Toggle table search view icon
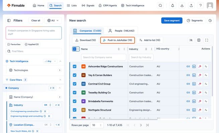Screen dimensions: 219x133 coord(191,40)
